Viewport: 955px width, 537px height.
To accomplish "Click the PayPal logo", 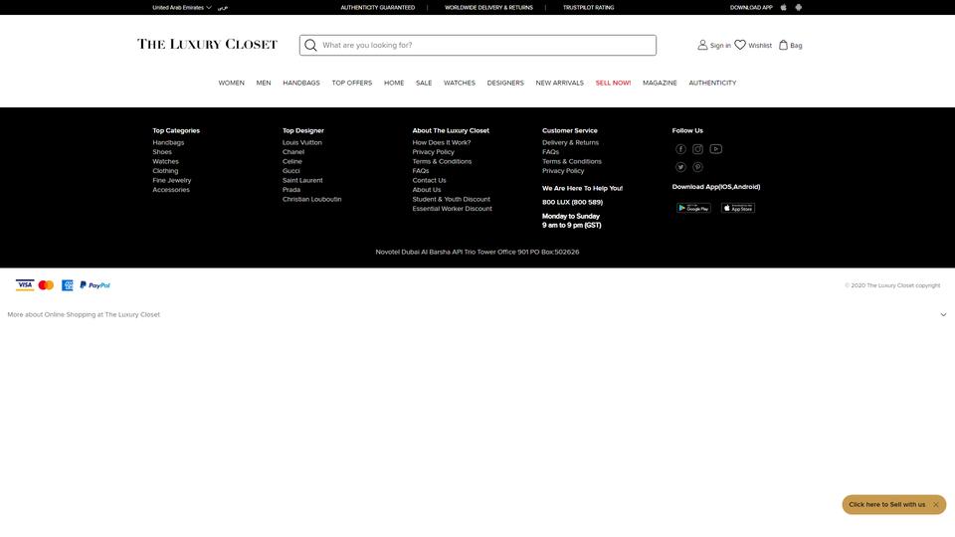I will tap(95, 285).
